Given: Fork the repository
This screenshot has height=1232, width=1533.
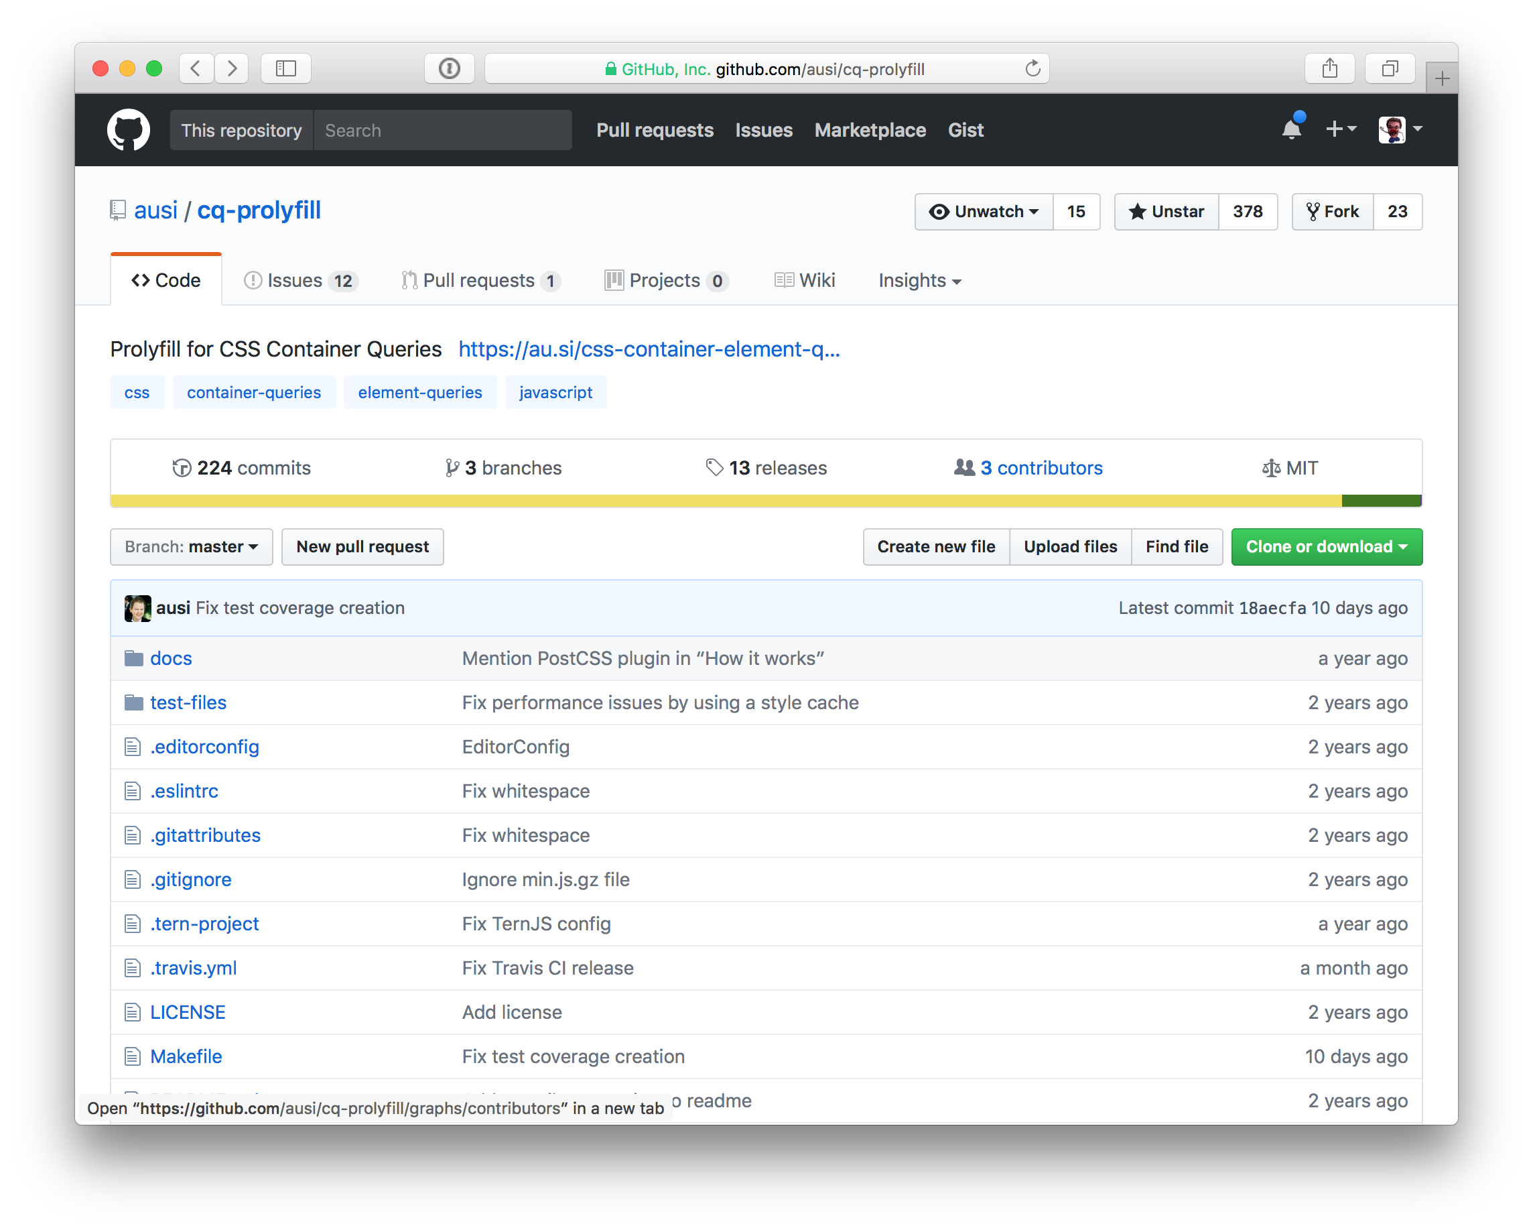Looking at the screenshot, I should 1333,211.
